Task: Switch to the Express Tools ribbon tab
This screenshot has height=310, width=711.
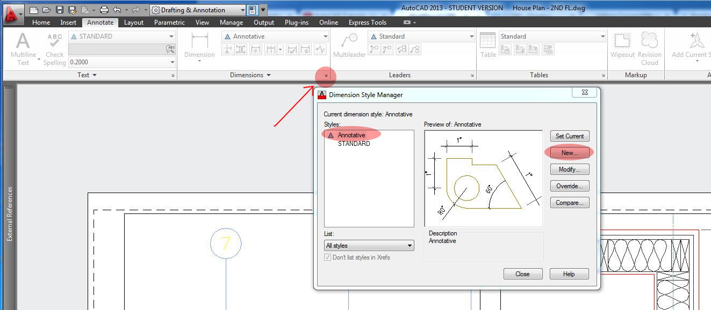Action: pos(368,23)
